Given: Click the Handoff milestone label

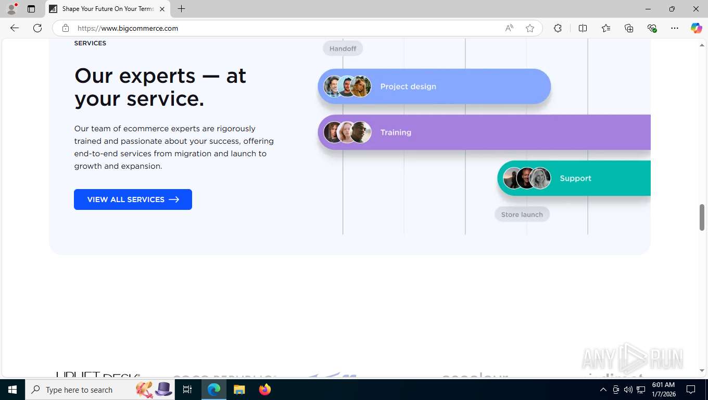Looking at the screenshot, I should click(343, 48).
